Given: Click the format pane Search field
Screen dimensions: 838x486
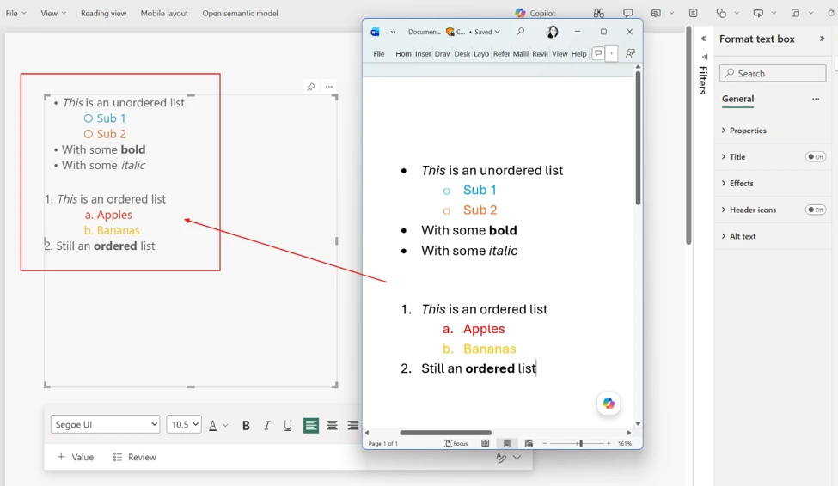Looking at the screenshot, I should 773,73.
